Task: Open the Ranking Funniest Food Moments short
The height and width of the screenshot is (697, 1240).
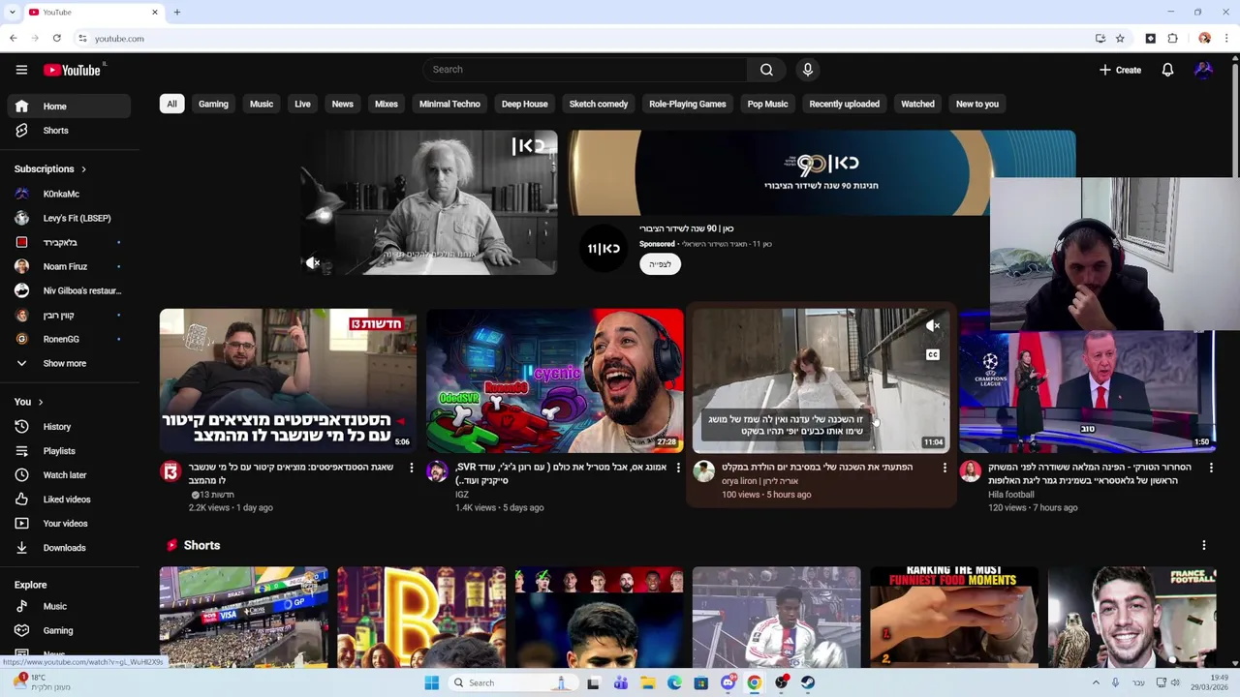Action: [954, 617]
